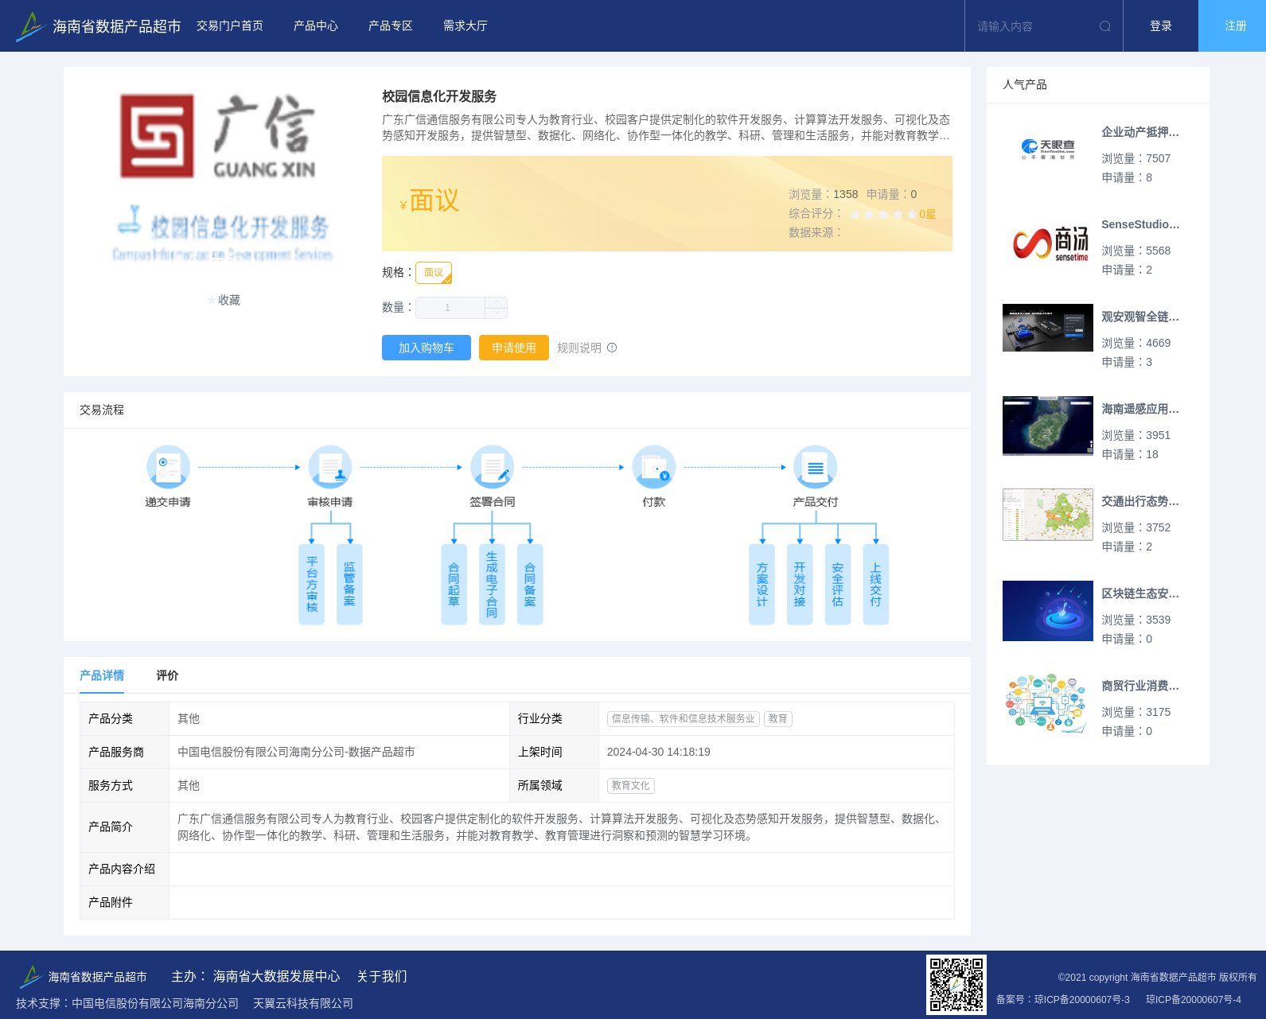Open 交易门户首页 in navigation
Screen dimensions: 1266x1019
click(230, 26)
